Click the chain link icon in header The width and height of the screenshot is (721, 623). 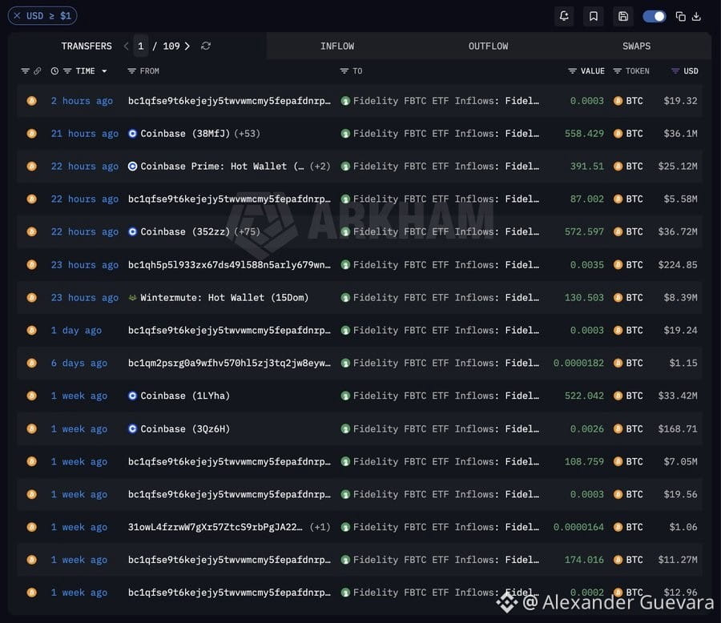point(37,70)
